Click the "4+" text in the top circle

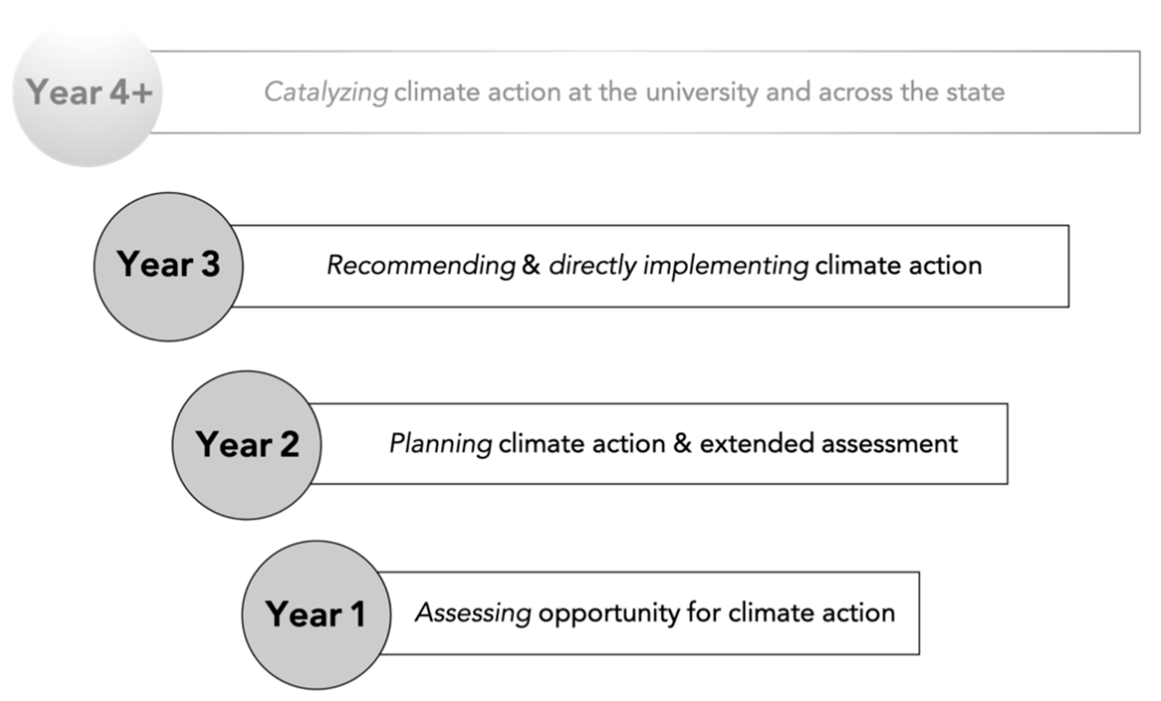(x=131, y=92)
